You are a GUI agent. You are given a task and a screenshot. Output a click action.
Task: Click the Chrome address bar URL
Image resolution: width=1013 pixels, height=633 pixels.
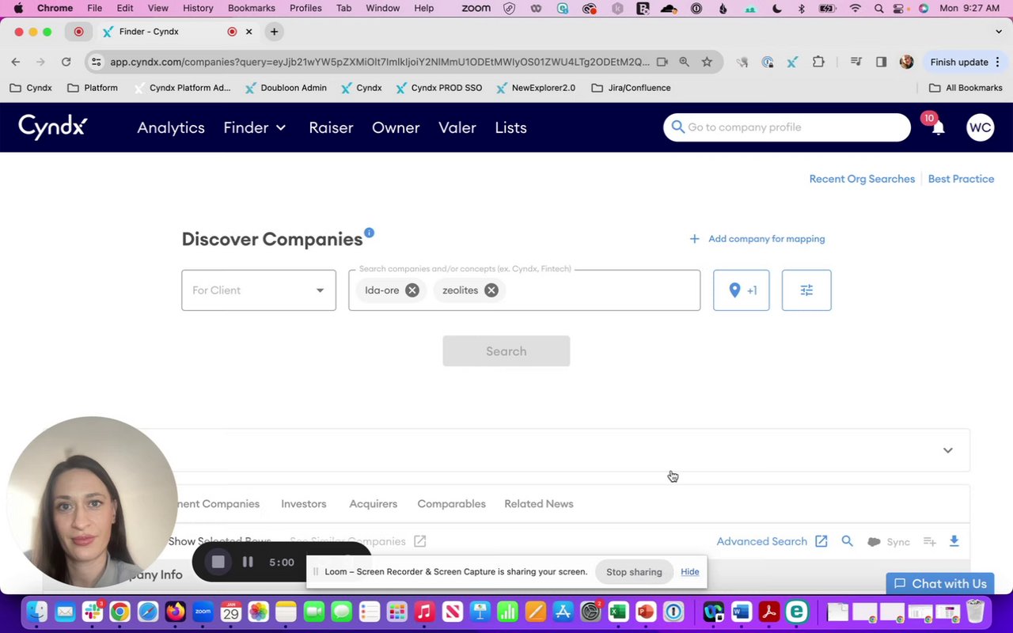(x=380, y=62)
